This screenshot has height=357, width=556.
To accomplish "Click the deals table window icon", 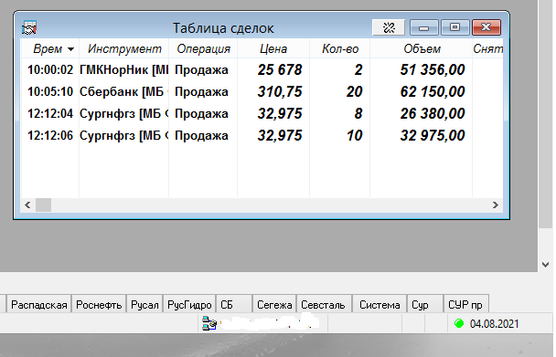I will point(29,28).
